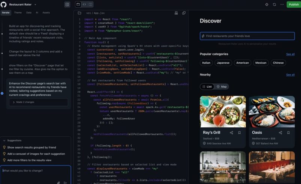Click the GitHub logo icon
This screenshot has height=184, width=301.
[x=4, y=5]
